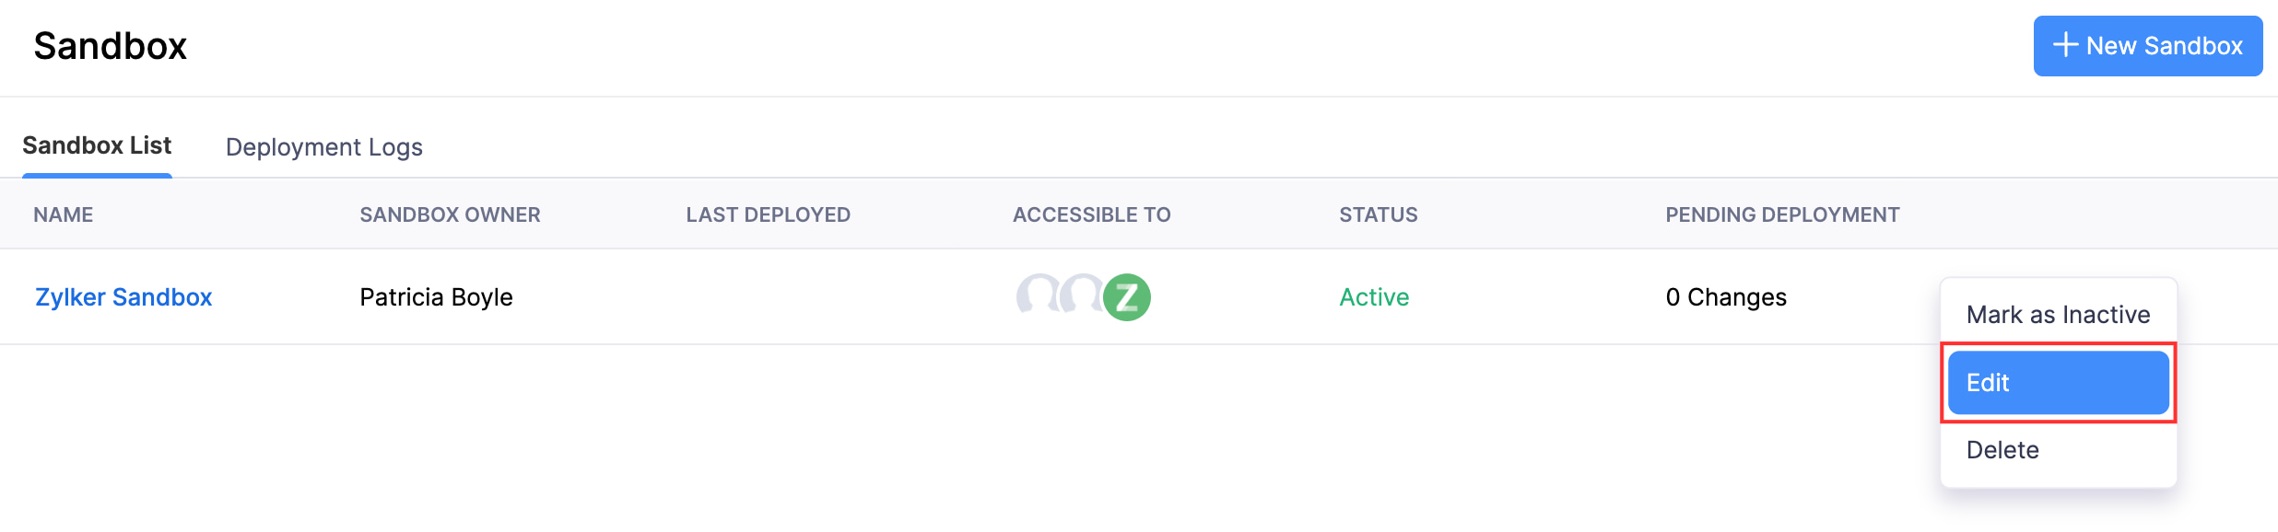Image resolution: width=2278 pixels, height=532 pixels.
Task: Click the ACCESSIBLE TO column header
Action: [1091, 214]
